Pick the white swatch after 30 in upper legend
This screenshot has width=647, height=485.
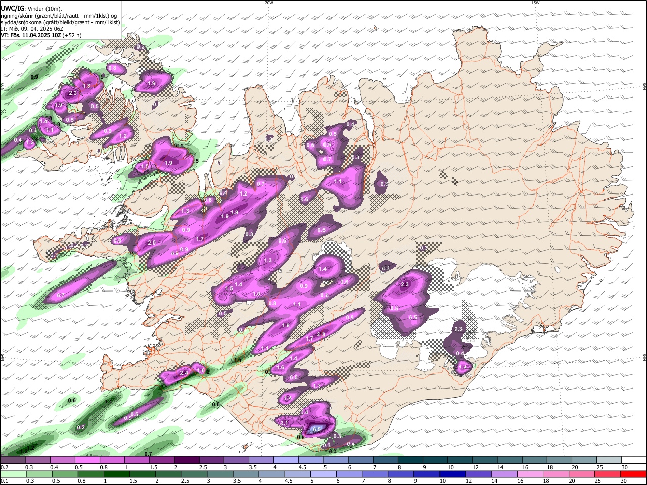pyautogui.click(x=634, y=460)
